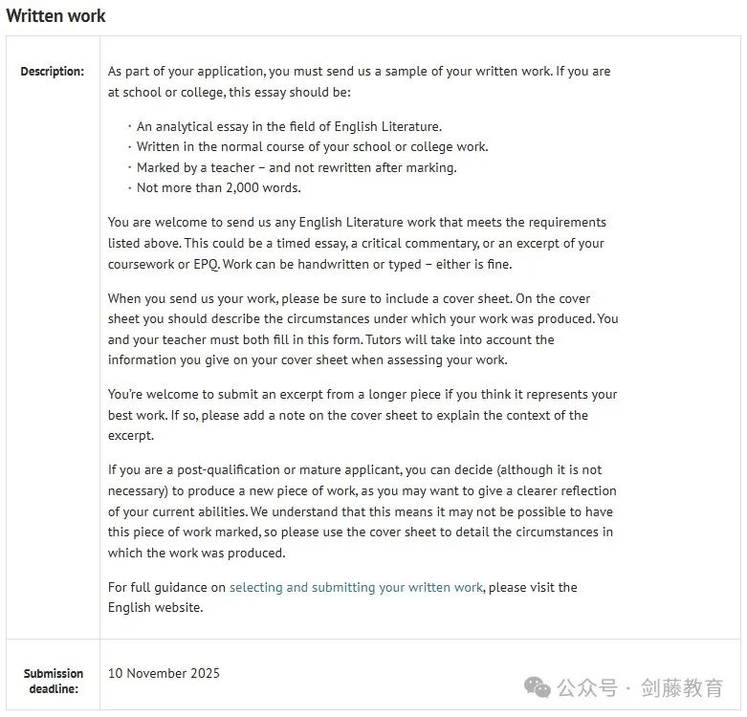This screenshot has width=747, height=717.
Task: Click the bullet 'Not more than 2,000 words'
Action: click(x=219, y=187)
